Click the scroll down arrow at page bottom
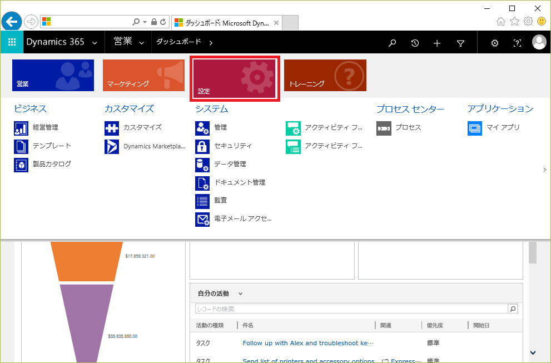The height and width of the screenshot is (363, 551). click(x=533, y=352)
